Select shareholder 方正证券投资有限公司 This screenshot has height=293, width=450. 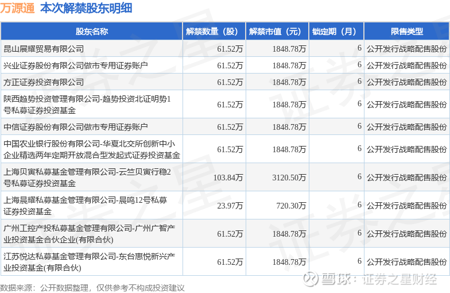[44, 82]
